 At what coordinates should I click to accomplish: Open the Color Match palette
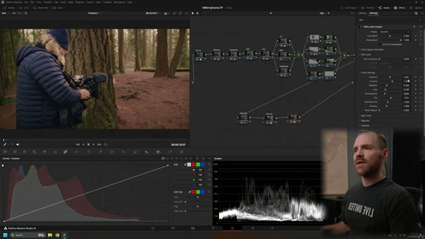click(15, 152)
